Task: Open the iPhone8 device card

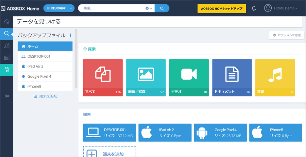Action: (275, 133)
